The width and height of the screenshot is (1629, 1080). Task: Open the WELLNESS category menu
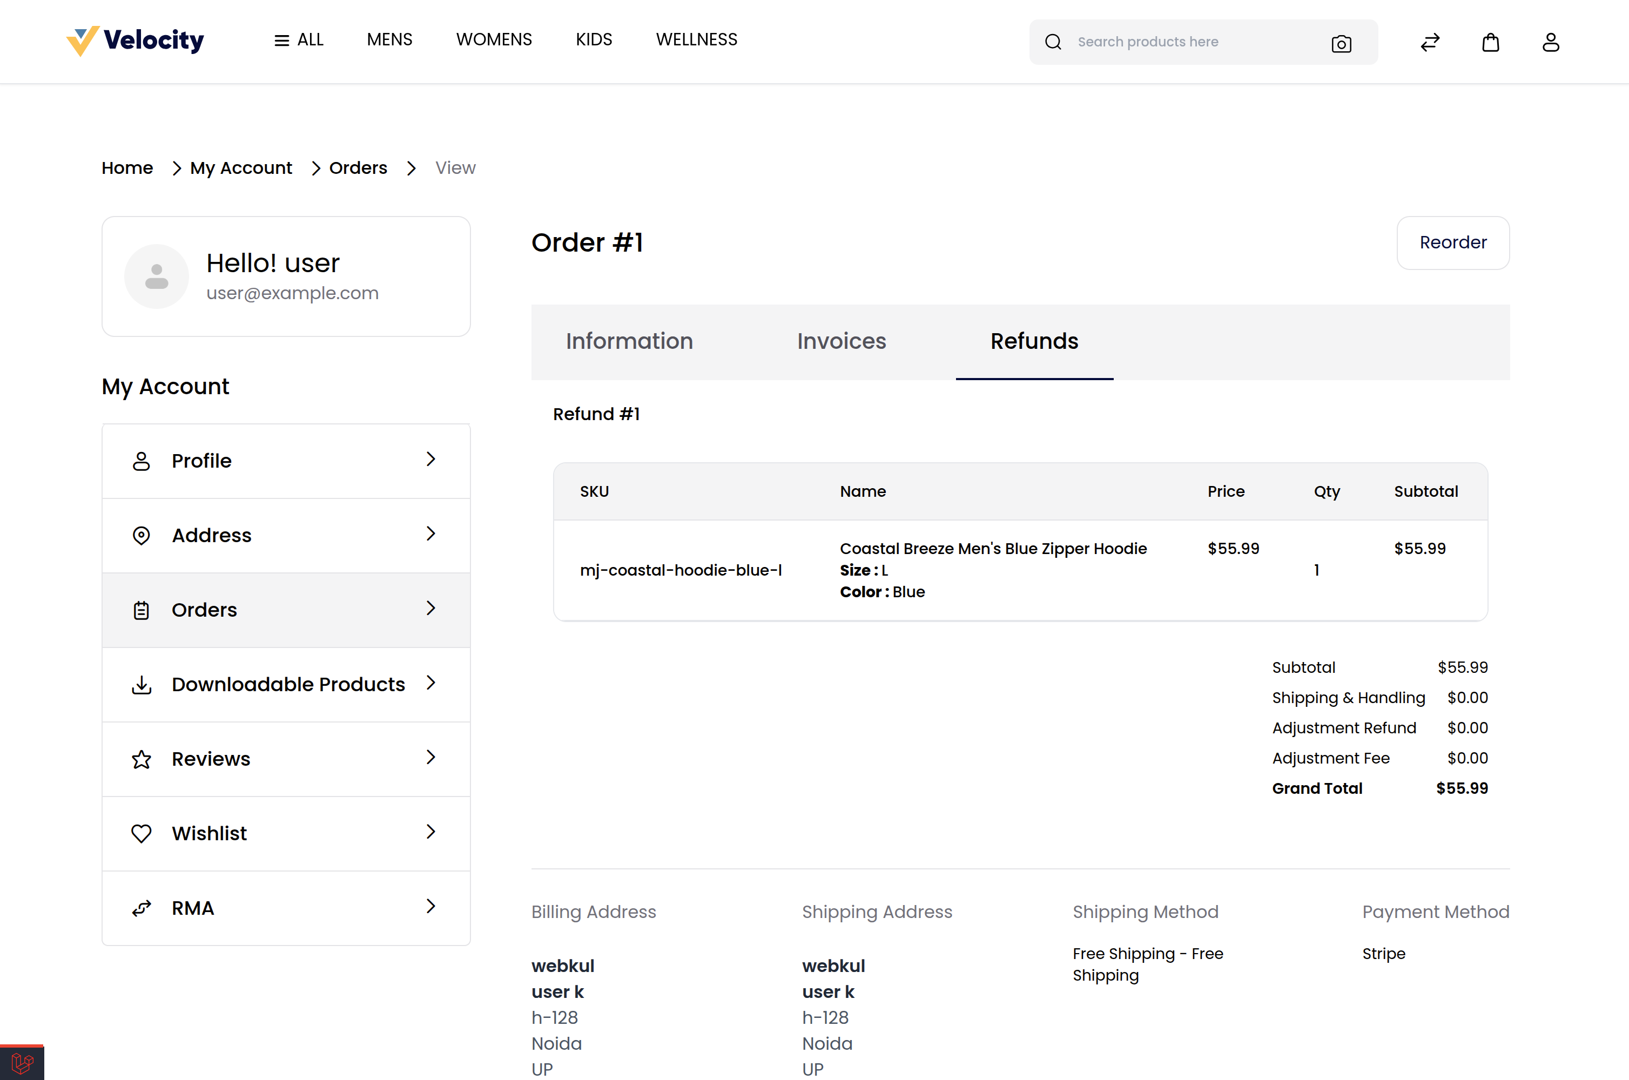pos(696,40)
